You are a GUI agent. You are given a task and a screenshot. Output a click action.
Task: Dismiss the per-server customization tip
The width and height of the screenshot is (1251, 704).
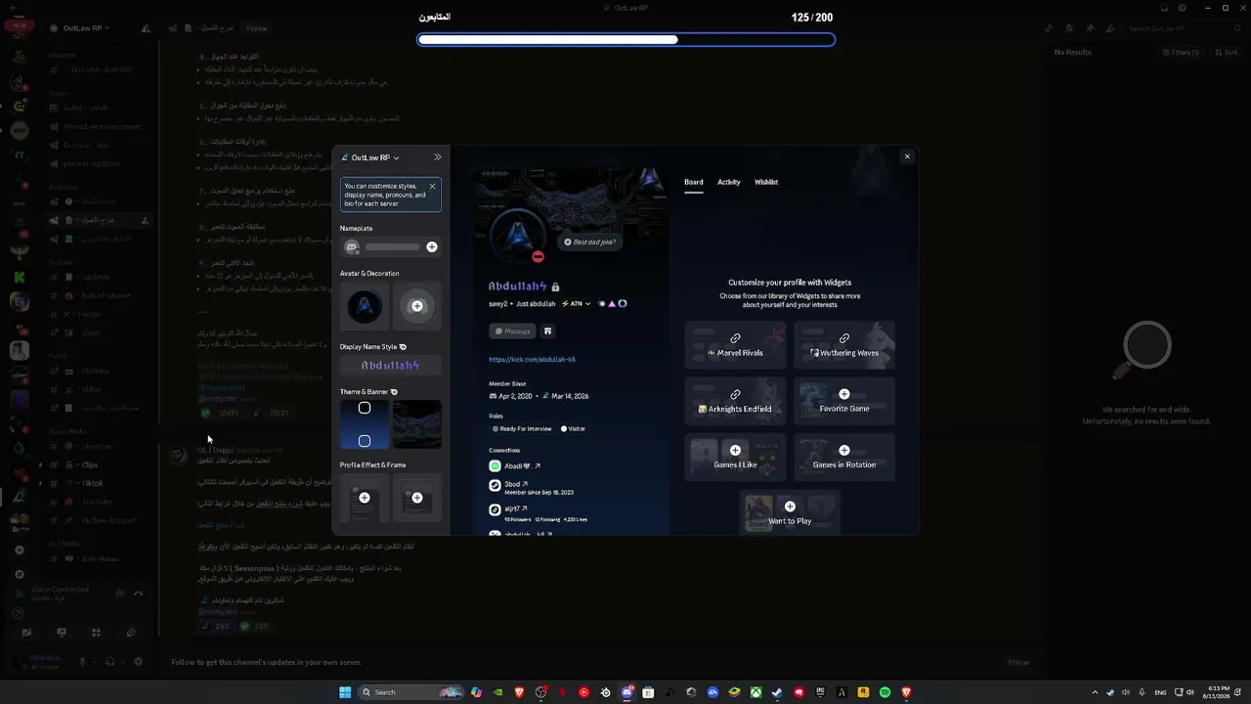432,186
